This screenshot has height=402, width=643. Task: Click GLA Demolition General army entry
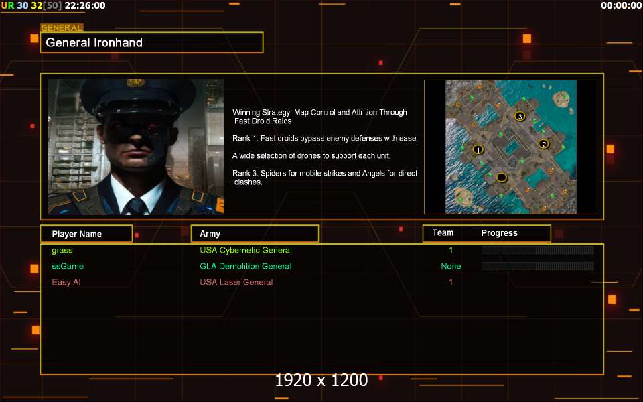coord(246,266)
